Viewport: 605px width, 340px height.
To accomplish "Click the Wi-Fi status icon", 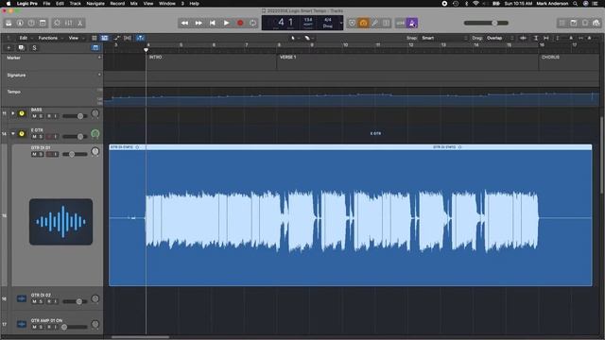I will (475, 4).
